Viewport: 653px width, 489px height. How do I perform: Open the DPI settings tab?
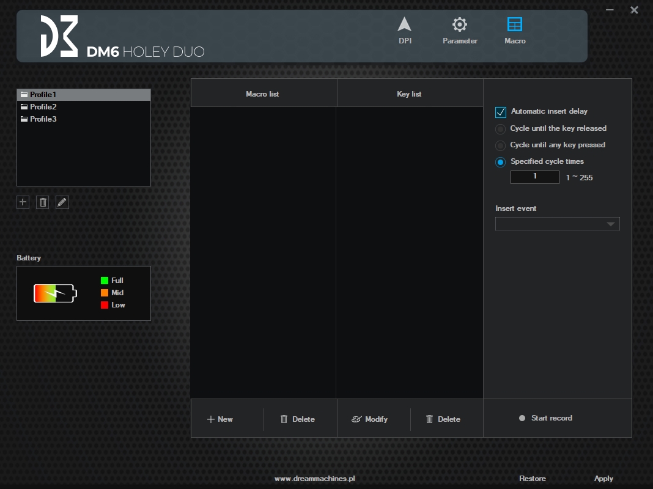[405, 31]
